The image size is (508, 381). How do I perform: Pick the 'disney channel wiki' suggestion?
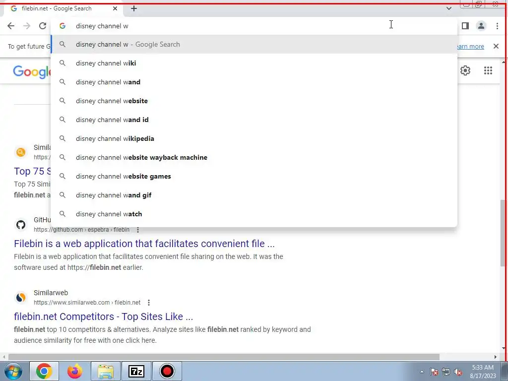(x=254, y=63)
